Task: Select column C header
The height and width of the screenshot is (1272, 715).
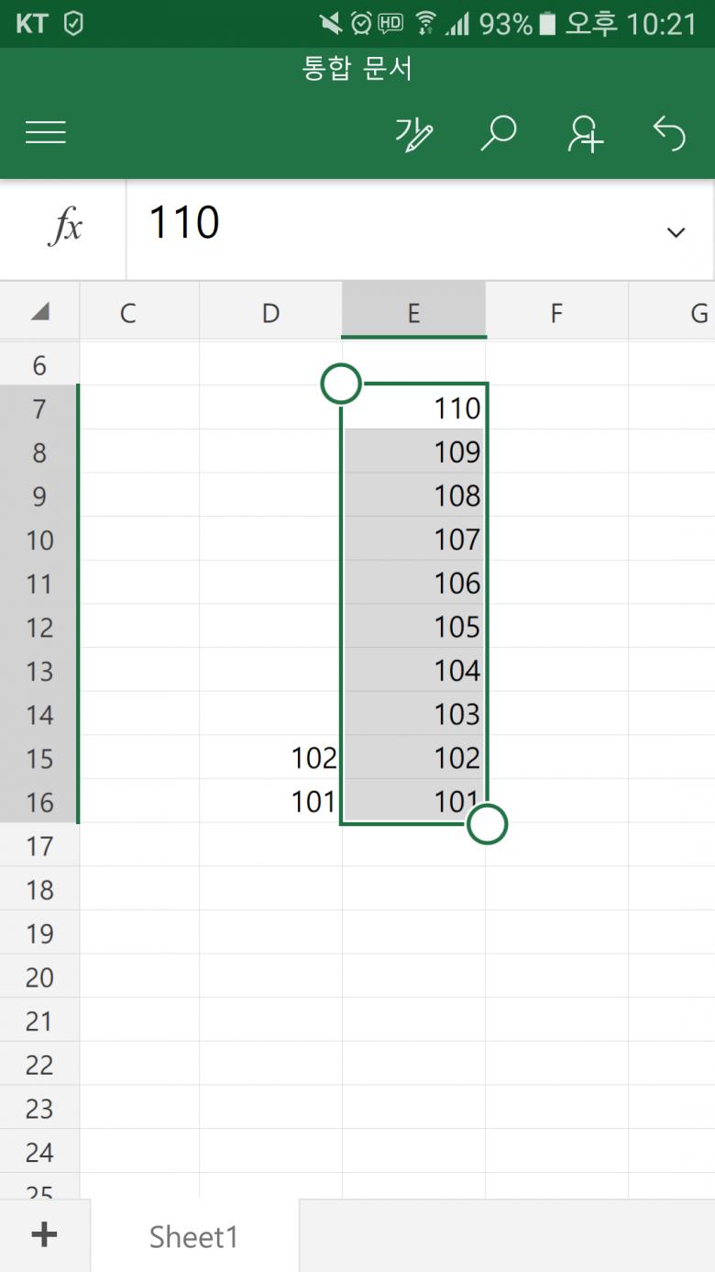Action: (x=127, y=313)
